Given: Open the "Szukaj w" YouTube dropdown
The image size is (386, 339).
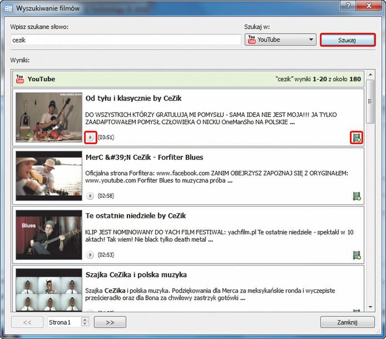Looking at the screenshot, I should click(280, 40).
